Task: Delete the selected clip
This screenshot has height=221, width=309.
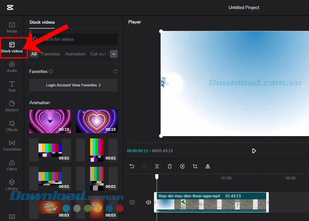Action: click(170, 166)
